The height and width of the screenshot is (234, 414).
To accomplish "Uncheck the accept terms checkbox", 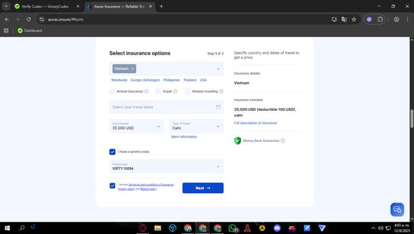I will [x=113, y=185].
